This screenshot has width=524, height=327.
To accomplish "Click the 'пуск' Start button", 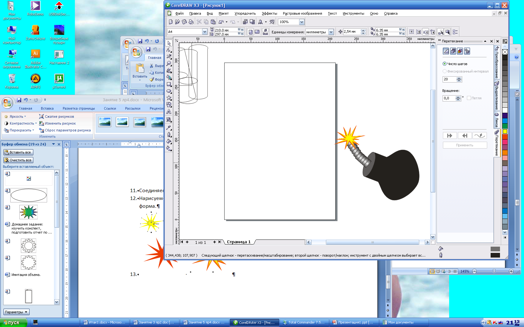I will (14, 322).
